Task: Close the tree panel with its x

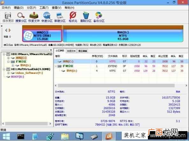Action: [x=51, y=50]
